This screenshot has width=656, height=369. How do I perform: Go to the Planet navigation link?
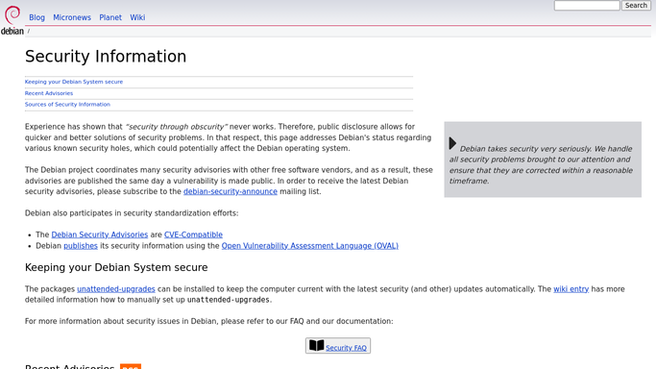click(x=110, y=17)
